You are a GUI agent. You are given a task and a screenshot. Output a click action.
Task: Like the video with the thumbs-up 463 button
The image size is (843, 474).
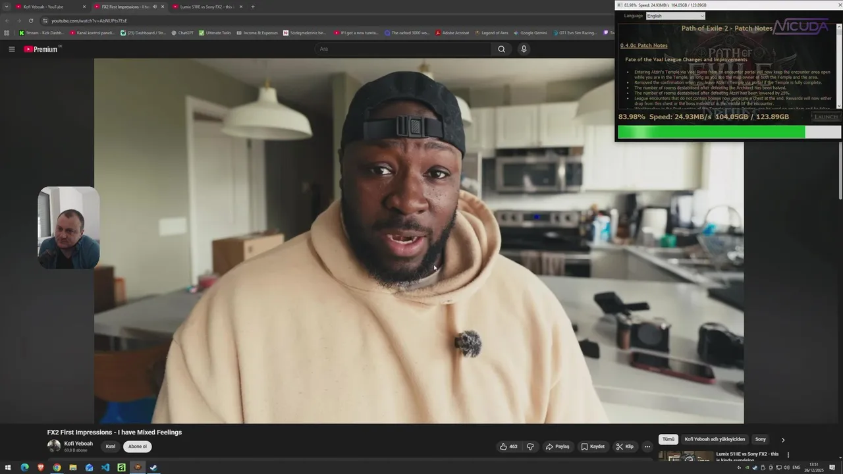[x=508, y=446]
